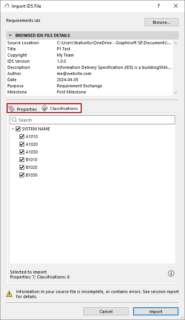Click into the Search field

(92, 120)
